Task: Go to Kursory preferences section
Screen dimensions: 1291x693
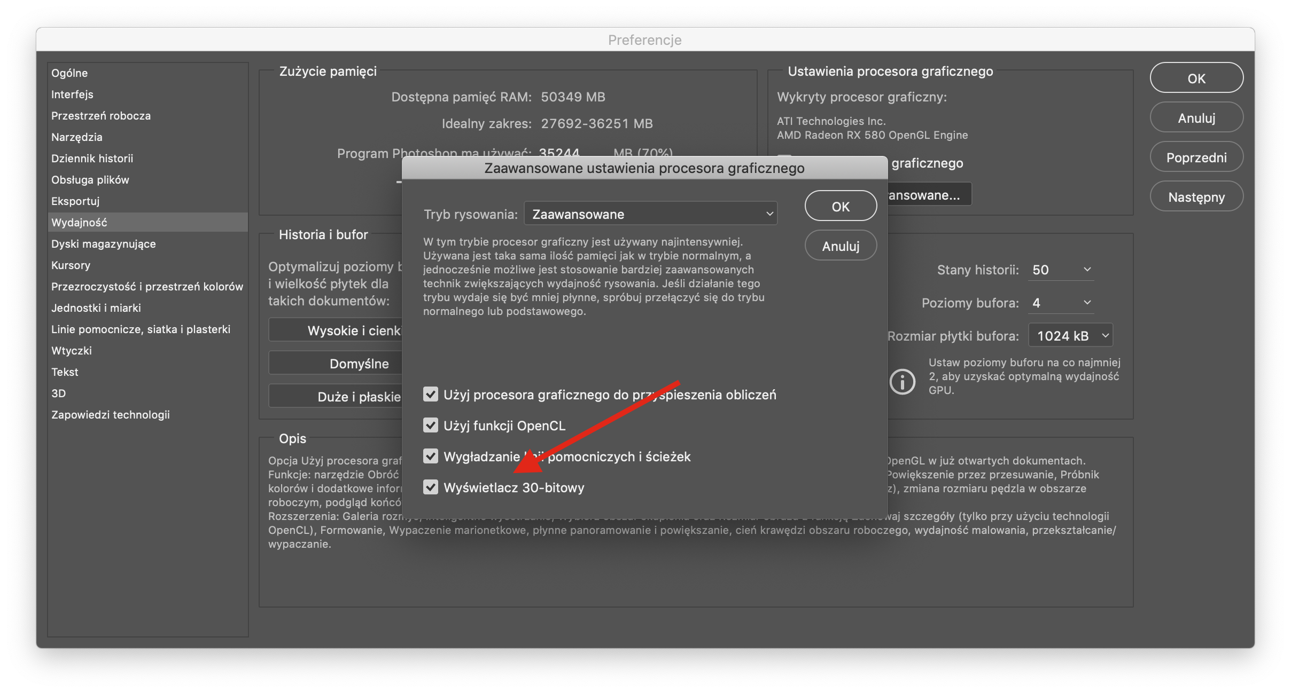Action: (x=71, y=265)
